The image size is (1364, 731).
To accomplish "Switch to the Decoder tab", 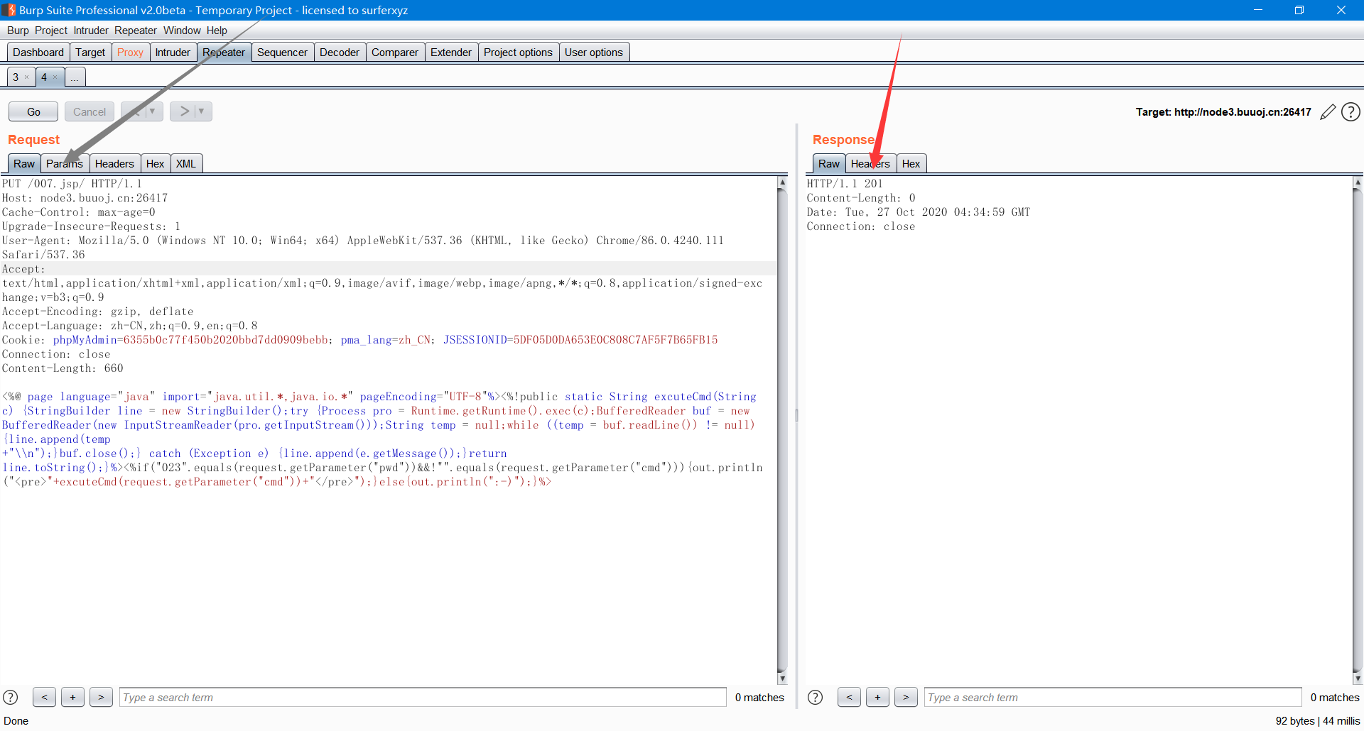I will [x=340, y=53].
